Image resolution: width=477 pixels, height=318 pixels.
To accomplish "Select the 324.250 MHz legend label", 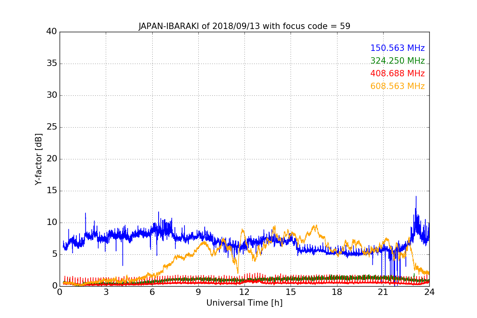I will [x=397, y=61].
